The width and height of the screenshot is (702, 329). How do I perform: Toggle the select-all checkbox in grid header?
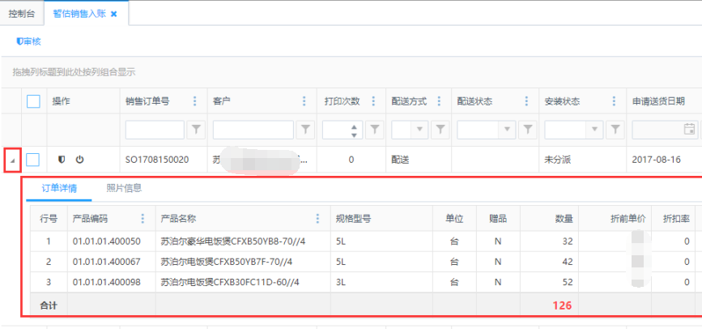(33, 101)
